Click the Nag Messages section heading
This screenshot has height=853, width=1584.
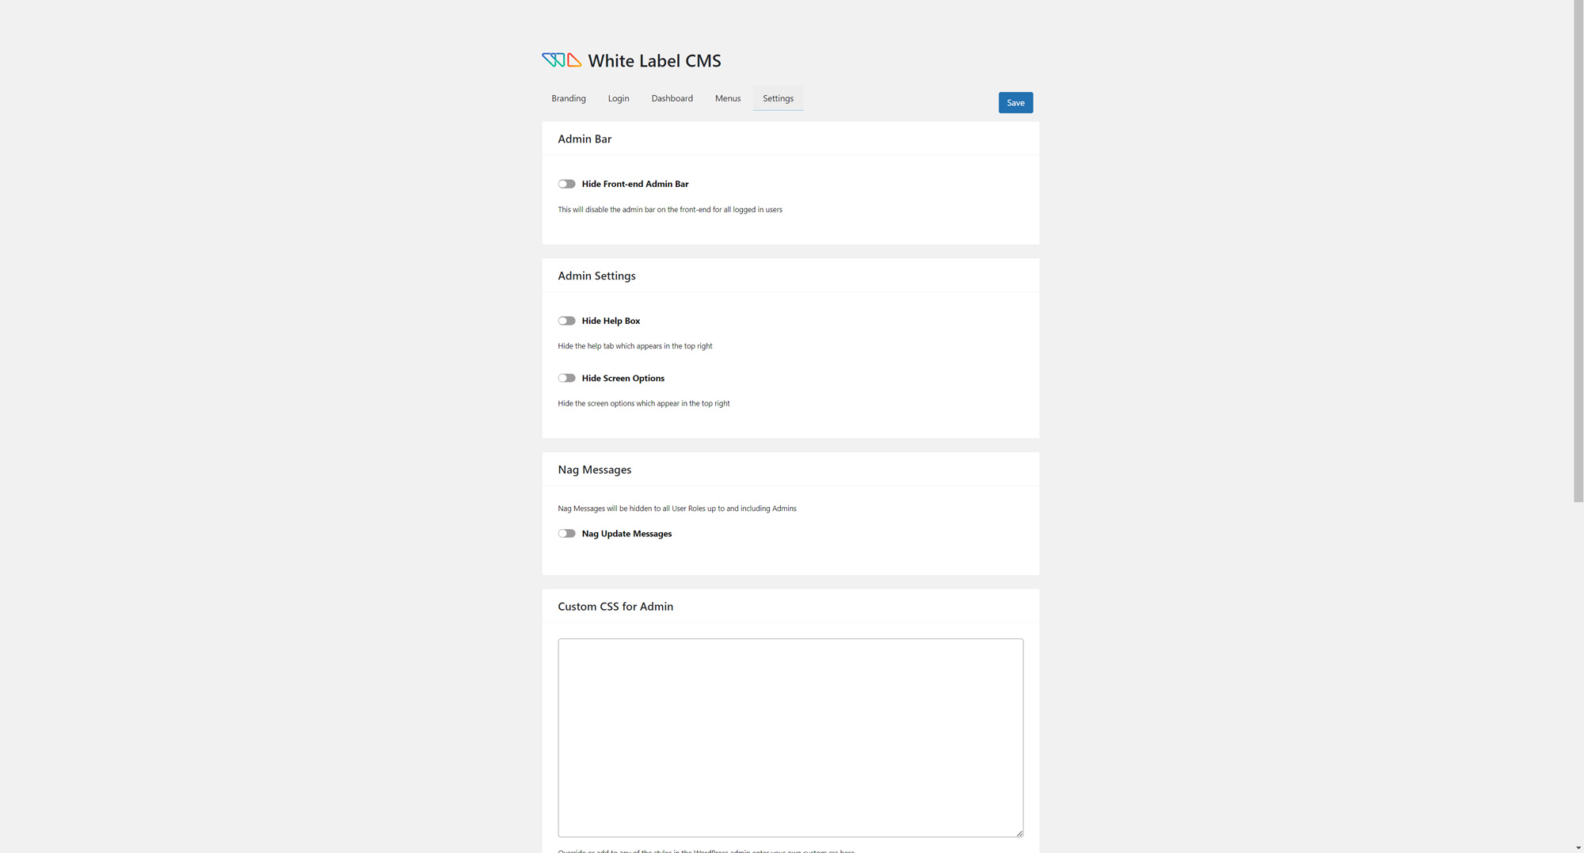click(595, 470)
